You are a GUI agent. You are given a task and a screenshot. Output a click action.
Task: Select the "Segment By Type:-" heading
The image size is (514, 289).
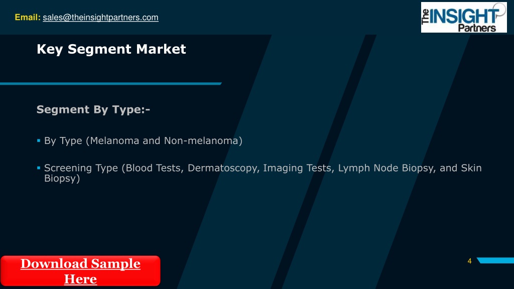(x=93, y=109)
